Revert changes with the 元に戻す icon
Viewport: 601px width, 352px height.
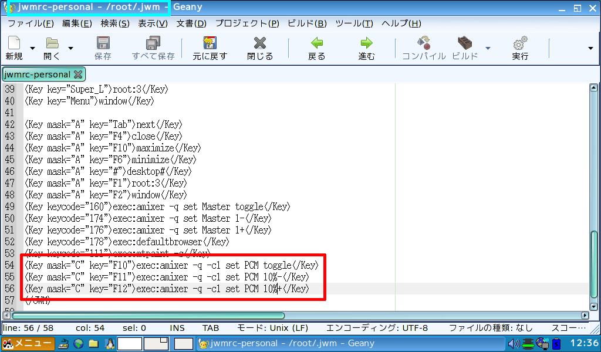pos(210,47)
